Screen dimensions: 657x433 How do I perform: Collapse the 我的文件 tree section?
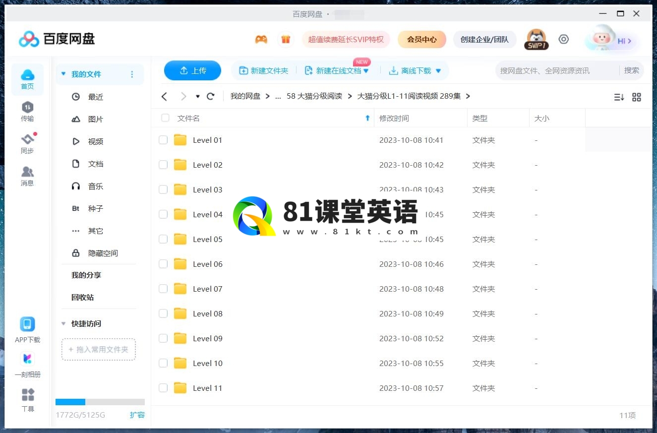(63, 74)
